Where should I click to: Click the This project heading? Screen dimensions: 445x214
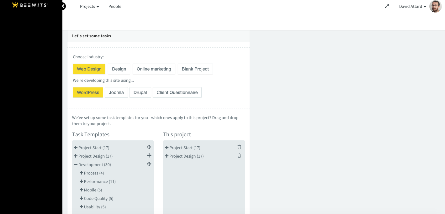(177, 134)
